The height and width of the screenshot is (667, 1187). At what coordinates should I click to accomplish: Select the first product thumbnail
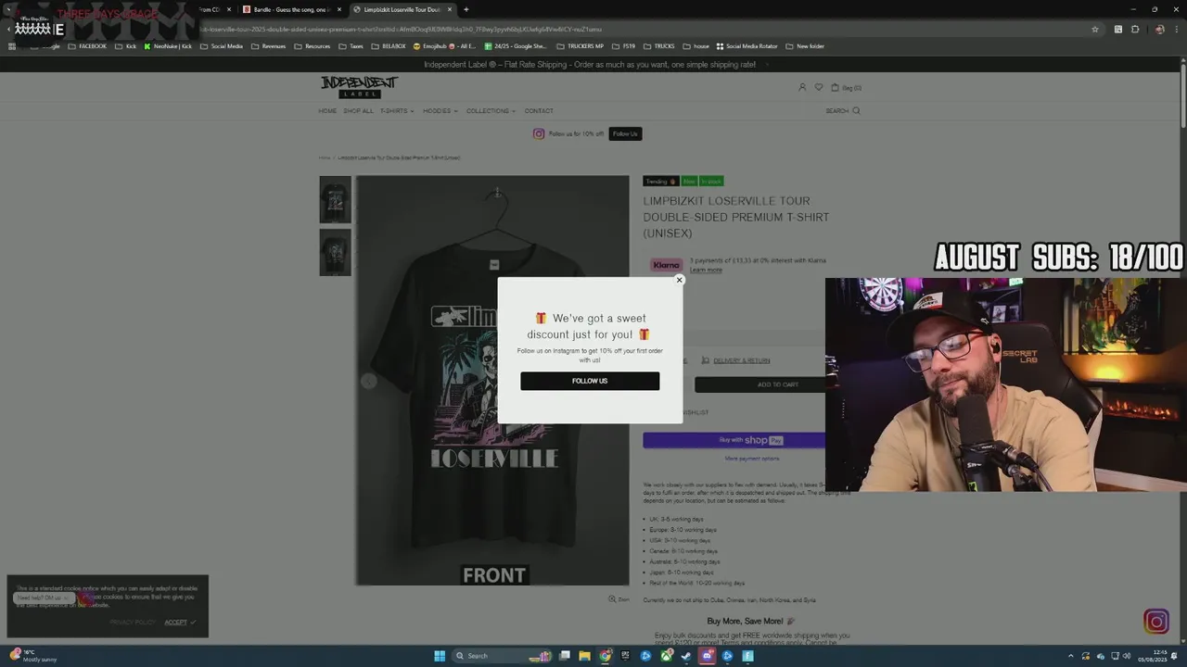pos(335,199)
